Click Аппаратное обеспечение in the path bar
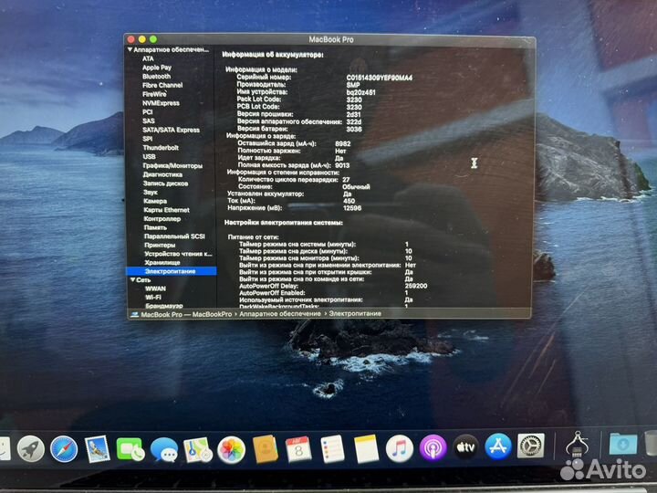This screenshot has width=657, height=493. [x=280, y=313]
